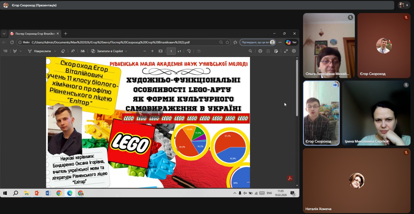Image resolution: width=414 pixels, height=214 pixels.
Task: Click the PDF vertical scrollbar thumb
Action: click(297, 88)
